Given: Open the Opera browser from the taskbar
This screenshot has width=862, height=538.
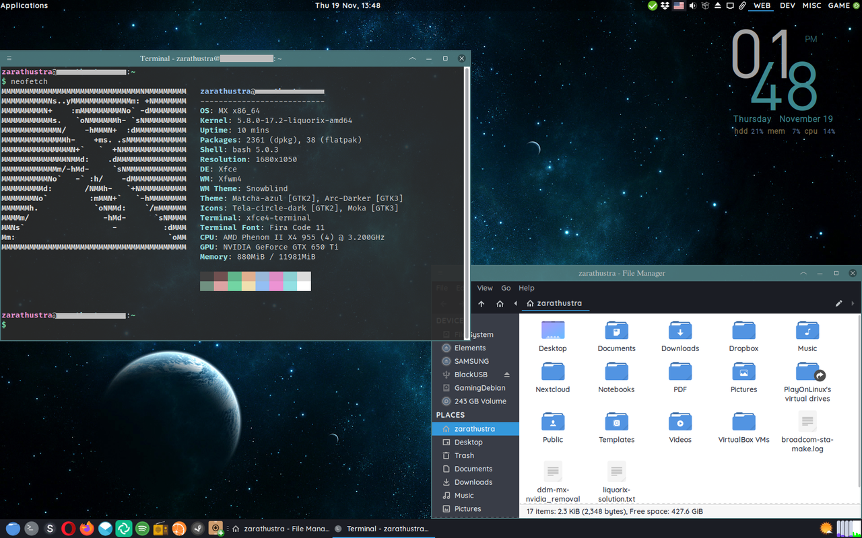Looking at the screenshot, I should pyautogui.click(x=68, y=529).
